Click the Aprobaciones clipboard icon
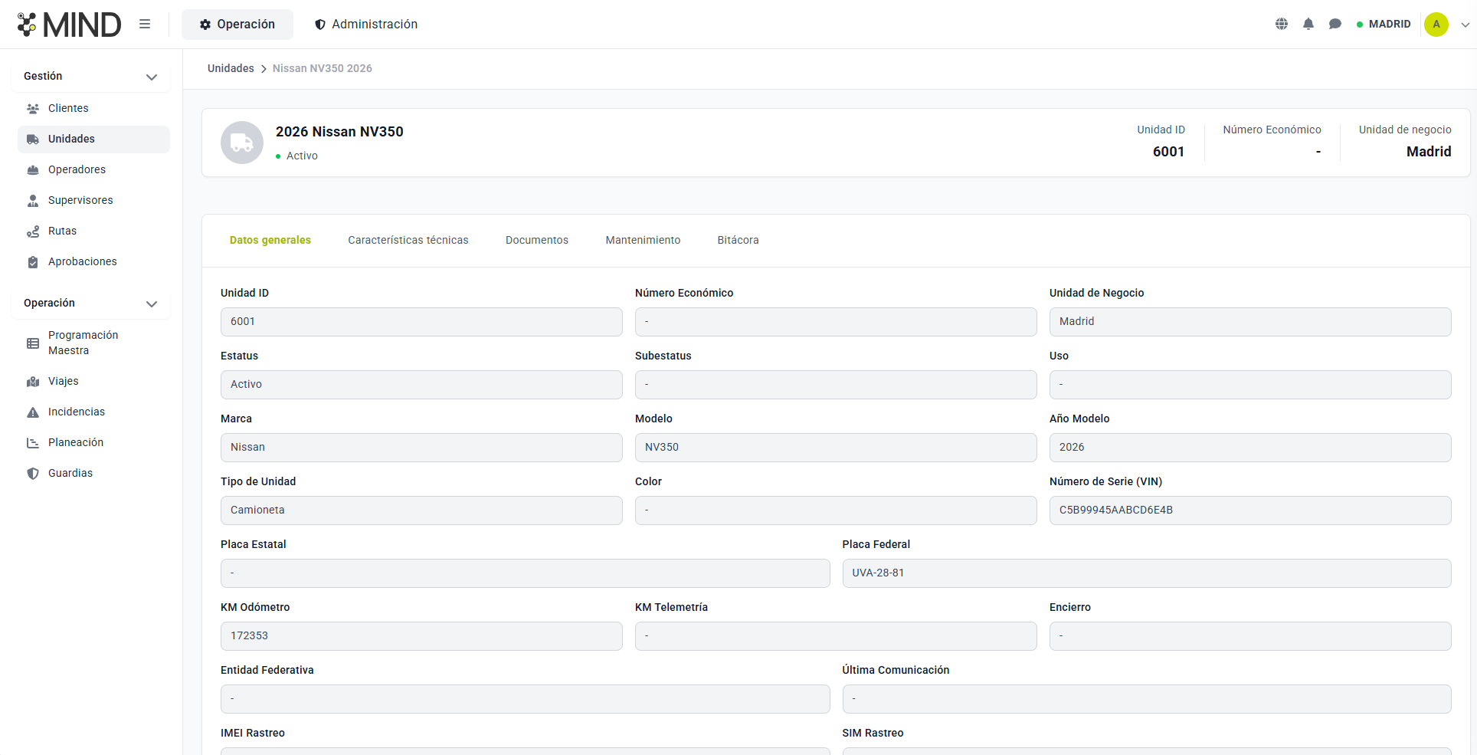 point(33,261)
